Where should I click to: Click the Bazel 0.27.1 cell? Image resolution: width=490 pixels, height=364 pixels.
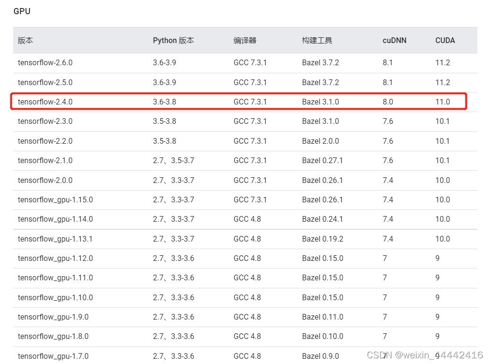[322, 161]
